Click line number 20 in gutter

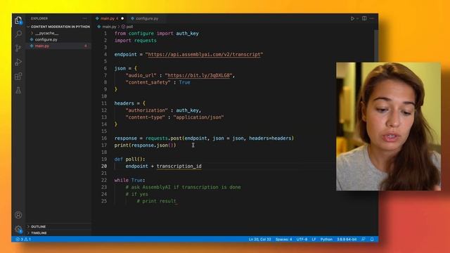click(x=104, y=166)
